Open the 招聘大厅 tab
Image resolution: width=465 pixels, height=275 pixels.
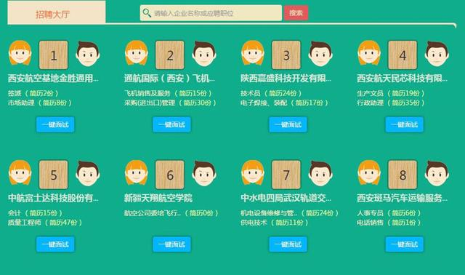click(57, 12)
